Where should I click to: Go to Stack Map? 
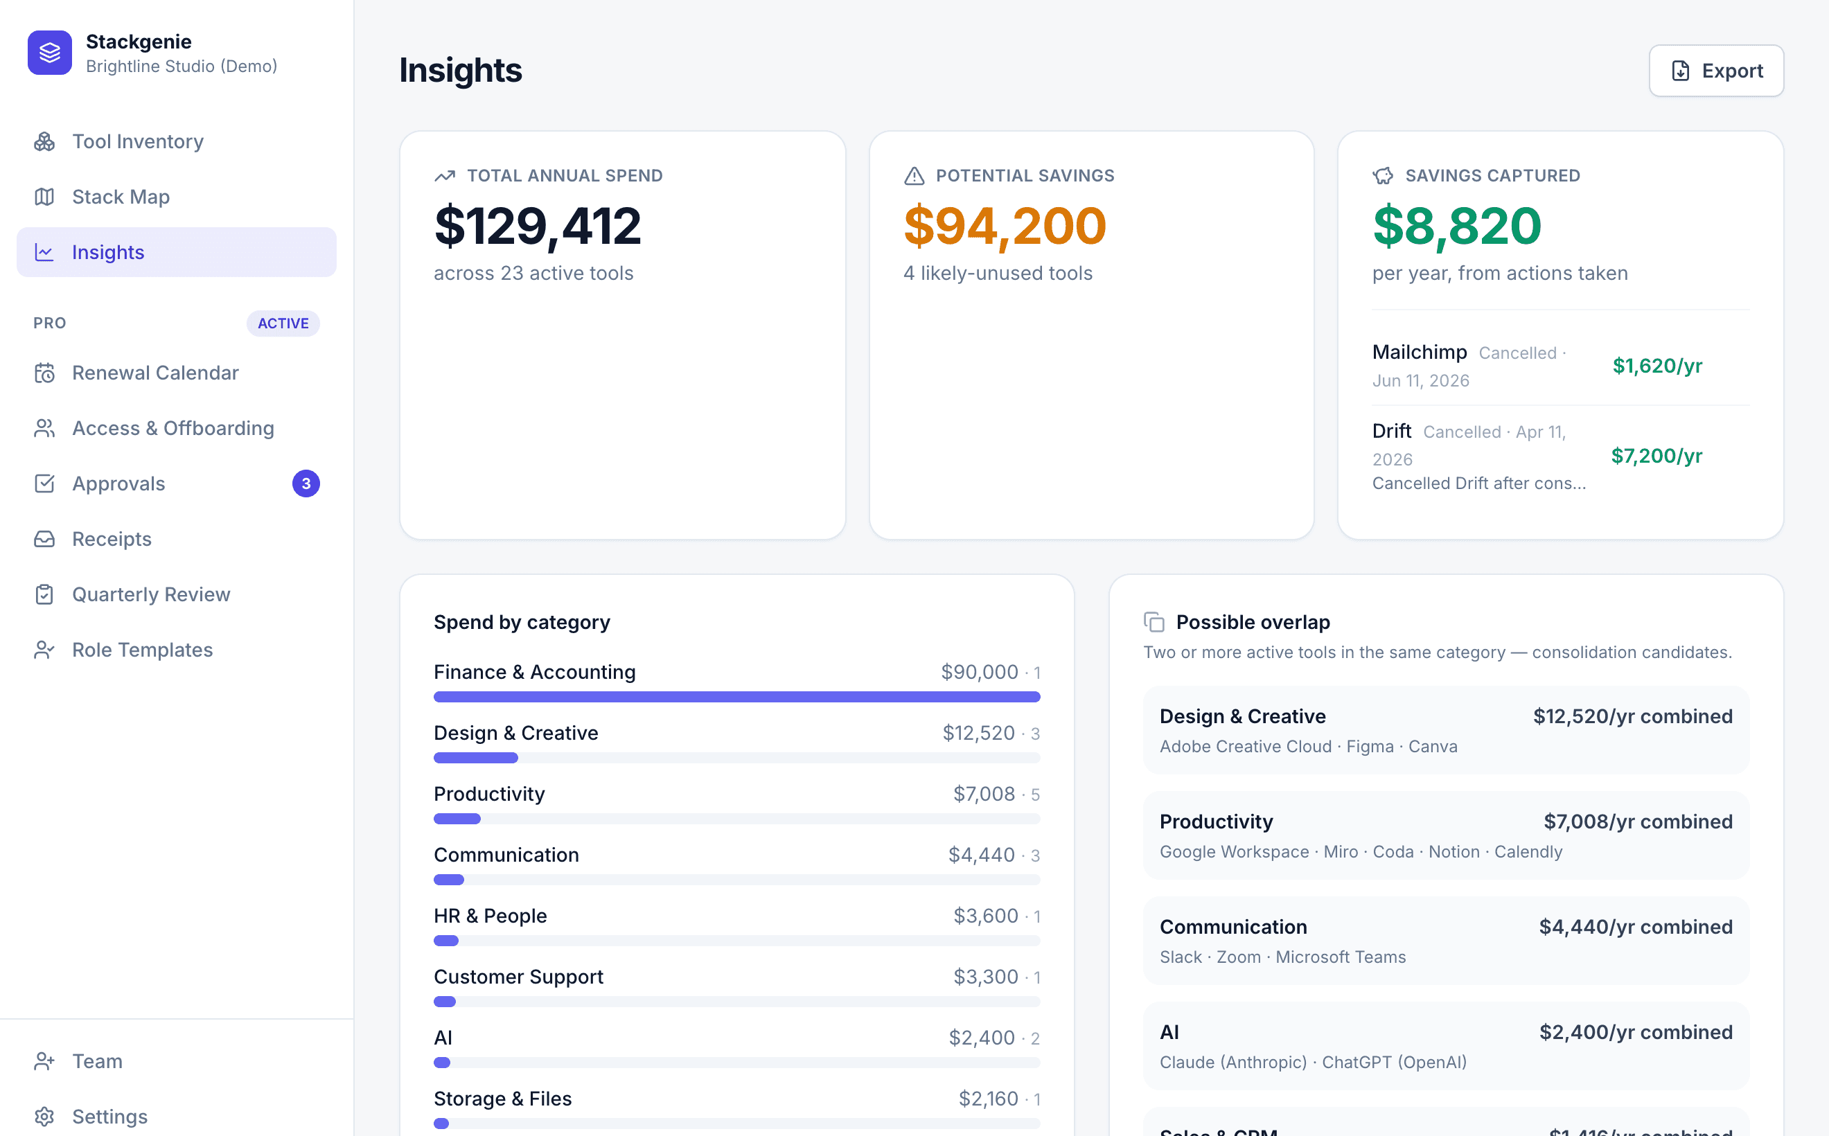coord(177,197)
